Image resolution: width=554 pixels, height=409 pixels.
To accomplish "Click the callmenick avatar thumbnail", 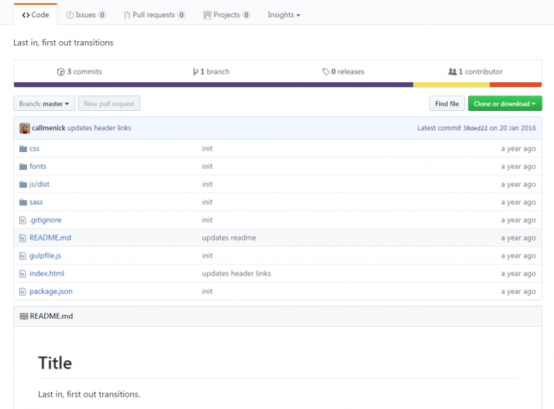I will tap(25, 128).
